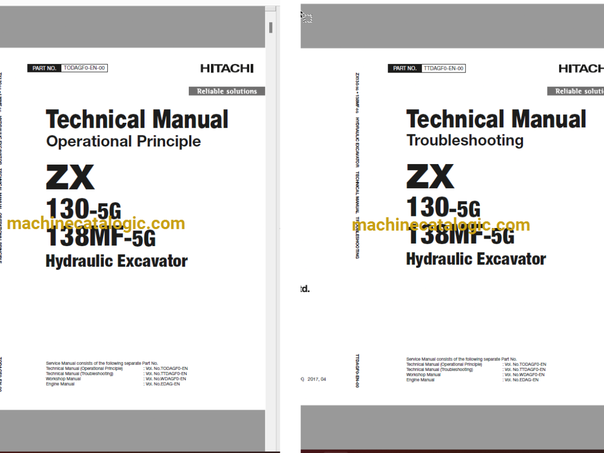Select Technical Manual (Operational Principle) row on right page
This screenshot has height=453, width=604.
coord(476,364)
